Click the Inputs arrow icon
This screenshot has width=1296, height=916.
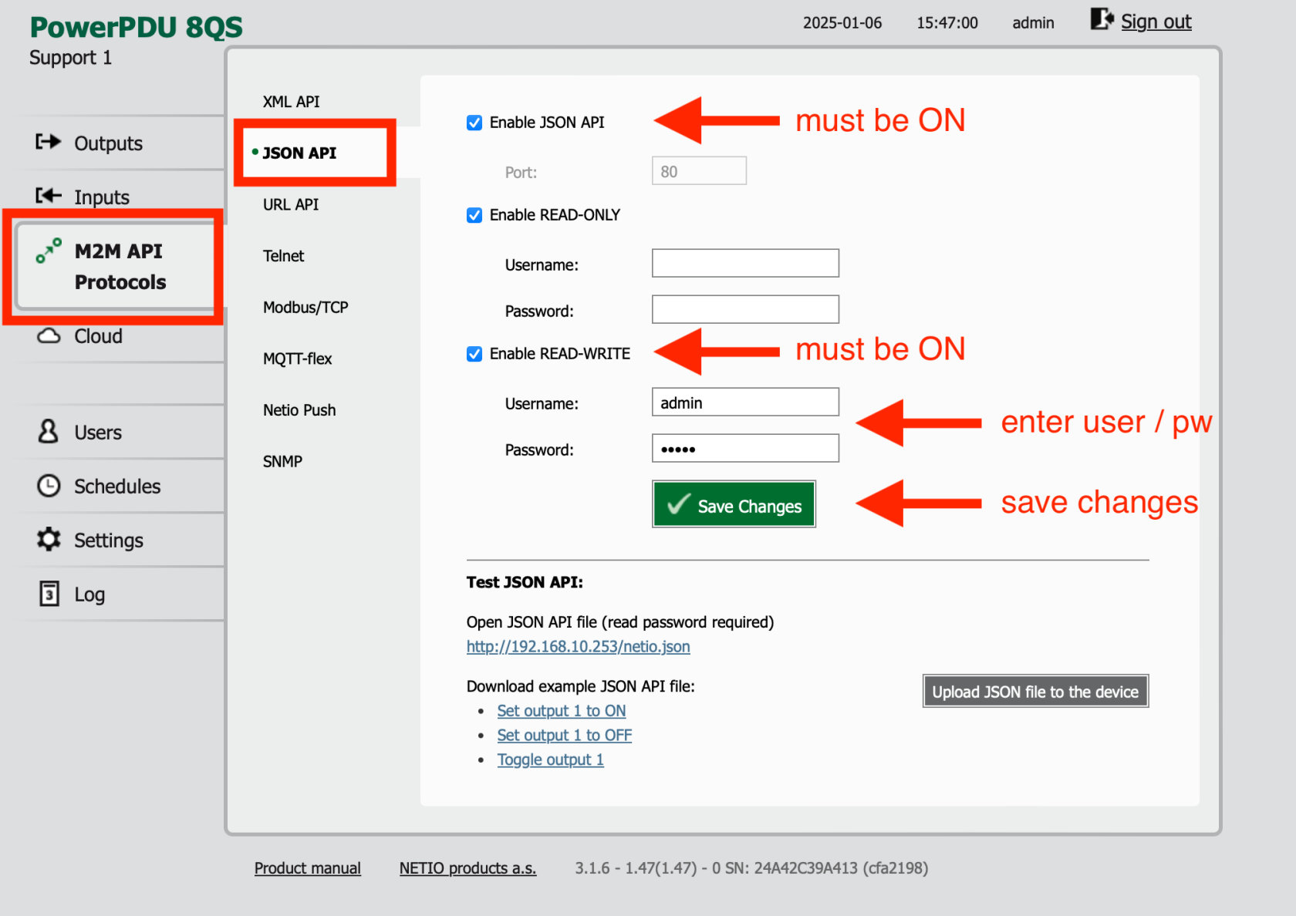(49, 196)
